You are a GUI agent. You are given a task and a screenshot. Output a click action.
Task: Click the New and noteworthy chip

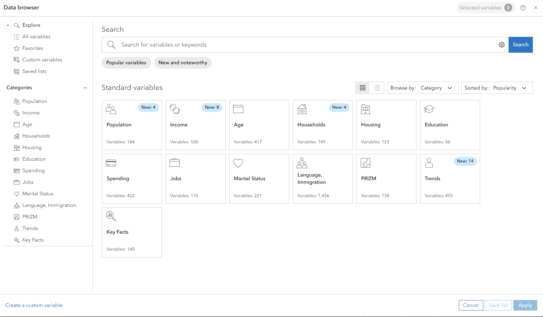pos(183,63)
